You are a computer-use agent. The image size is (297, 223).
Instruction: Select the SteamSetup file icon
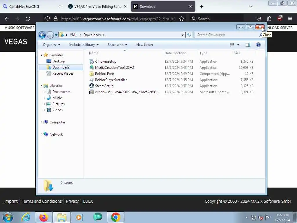92,86
